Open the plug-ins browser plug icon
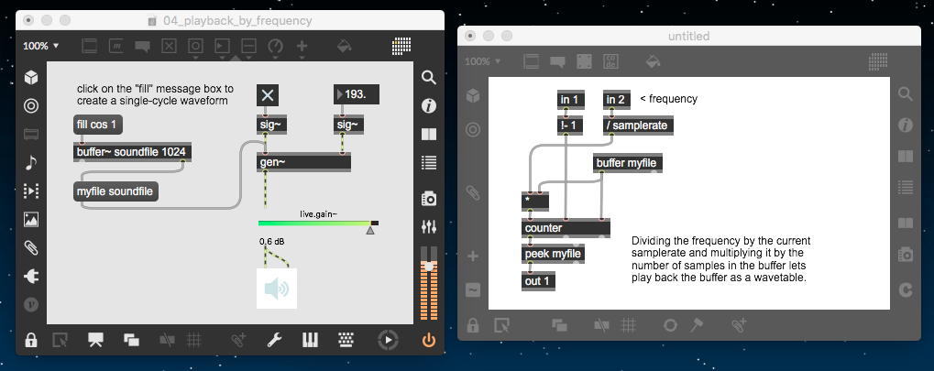Viewport: 934px width, 371px height. tap(31, 277)
